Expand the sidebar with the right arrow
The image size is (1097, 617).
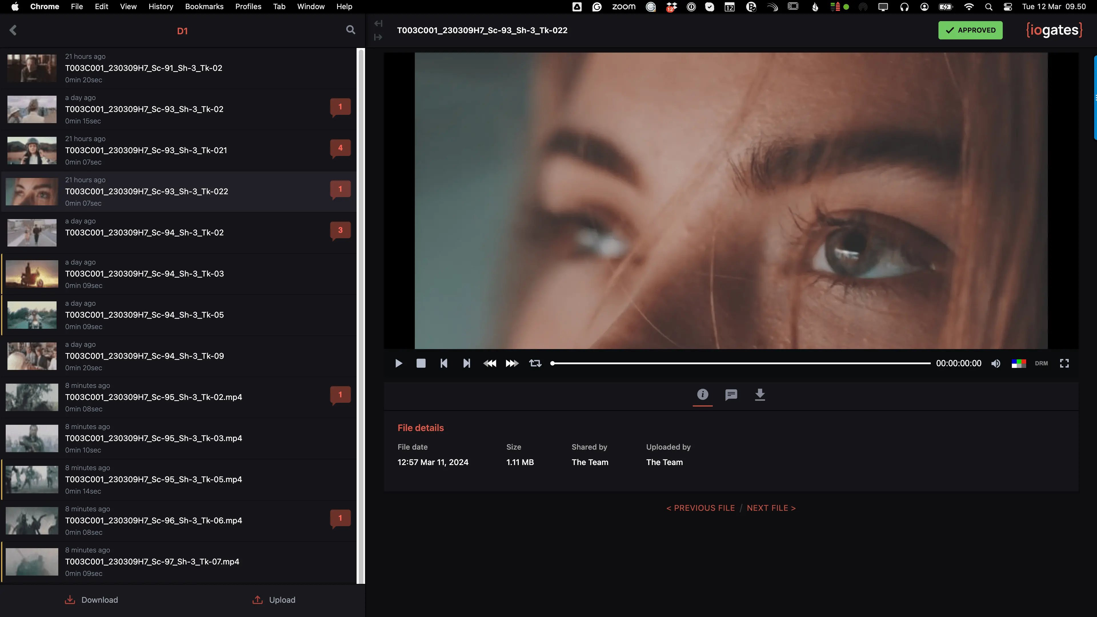click(x=378, y=37)
